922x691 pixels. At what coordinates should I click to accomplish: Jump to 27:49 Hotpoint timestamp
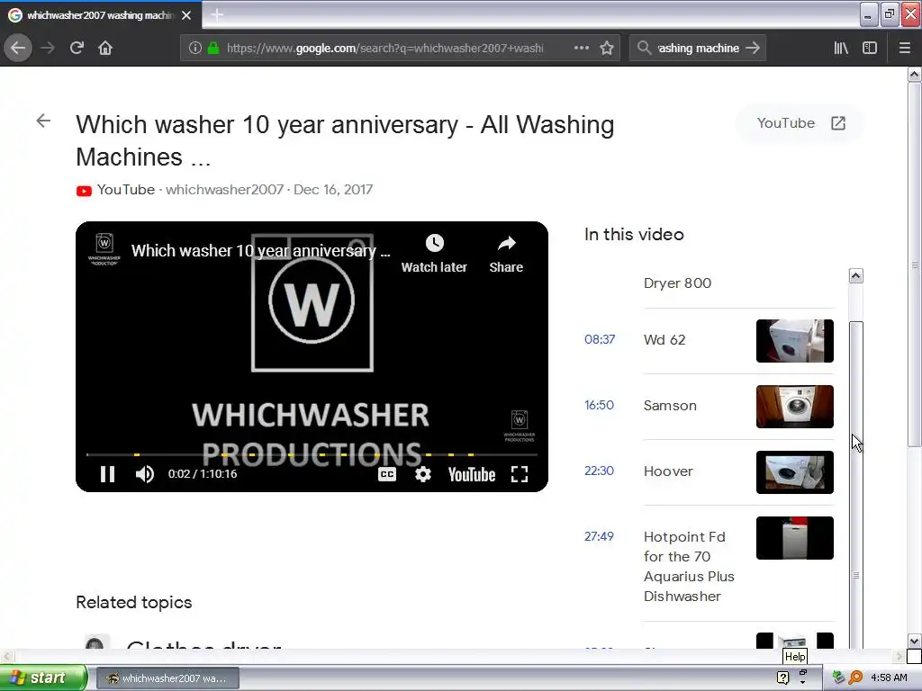click(599, 536)
